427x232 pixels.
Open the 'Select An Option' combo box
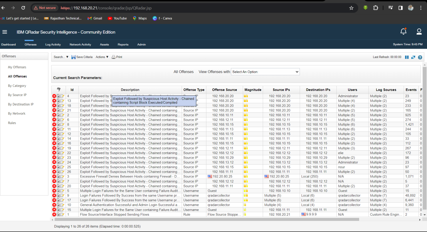(x=265, y=72)
